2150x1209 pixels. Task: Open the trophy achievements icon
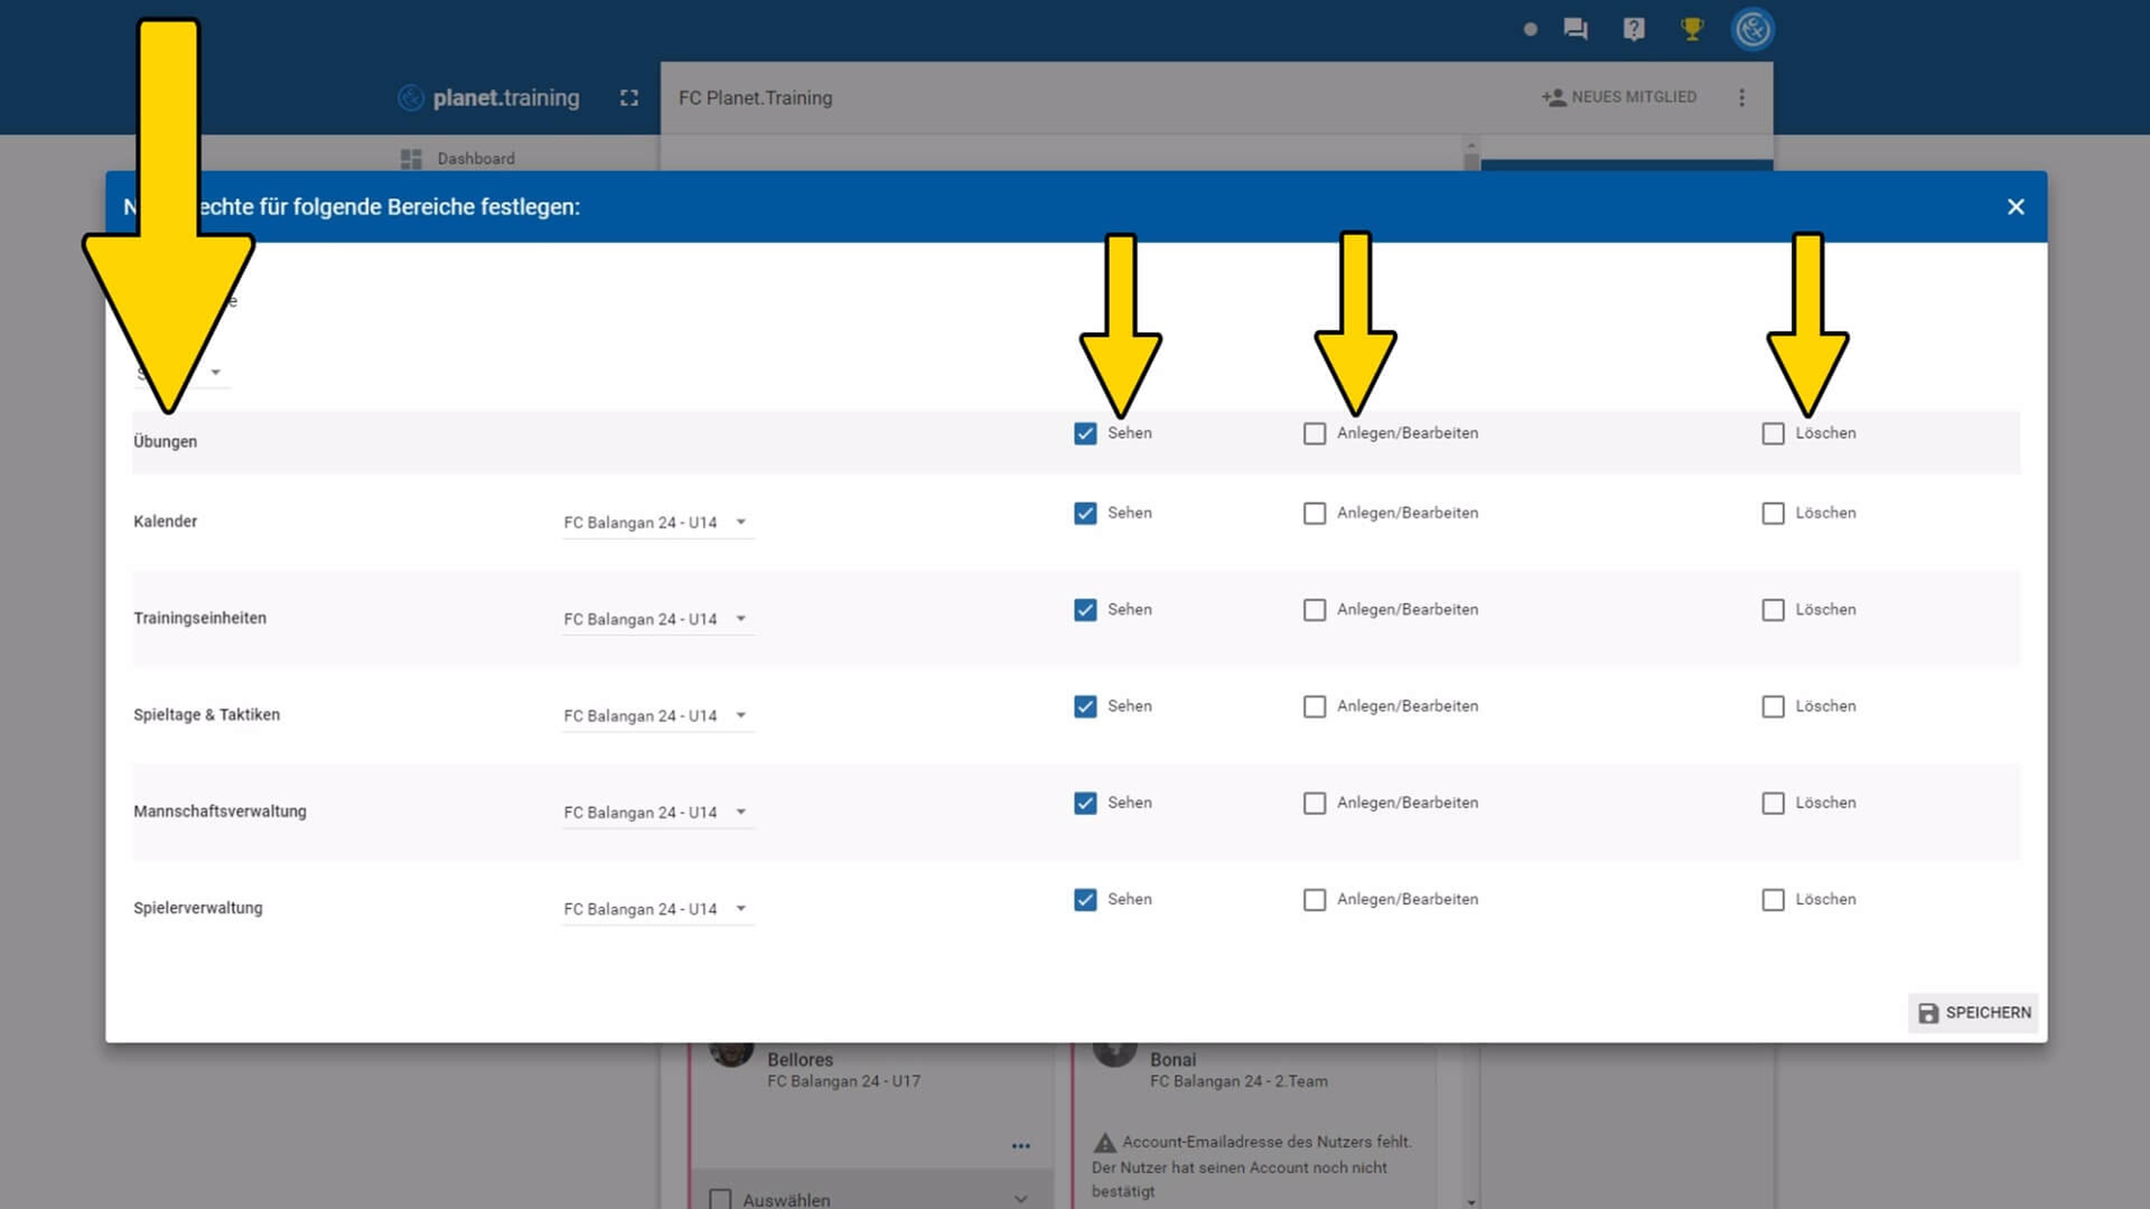(1692, 29)
